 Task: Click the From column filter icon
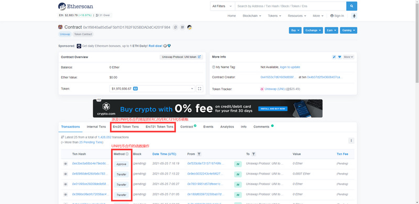pyautogui.click(x=199, y=154)
